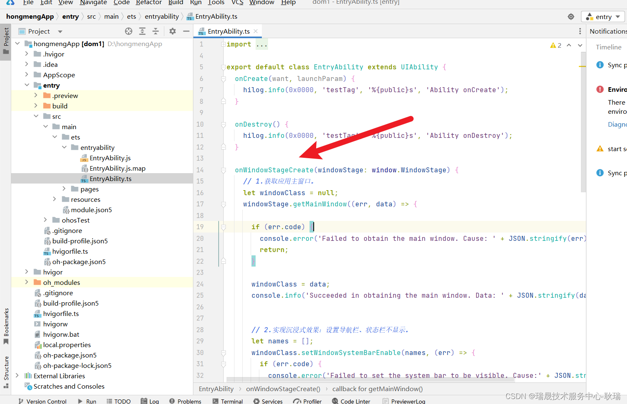Image resolution: width=627 pixels, height=404 pixels.
Task: Click the Diagnose link in Notifications
Action: pos(617,125)
